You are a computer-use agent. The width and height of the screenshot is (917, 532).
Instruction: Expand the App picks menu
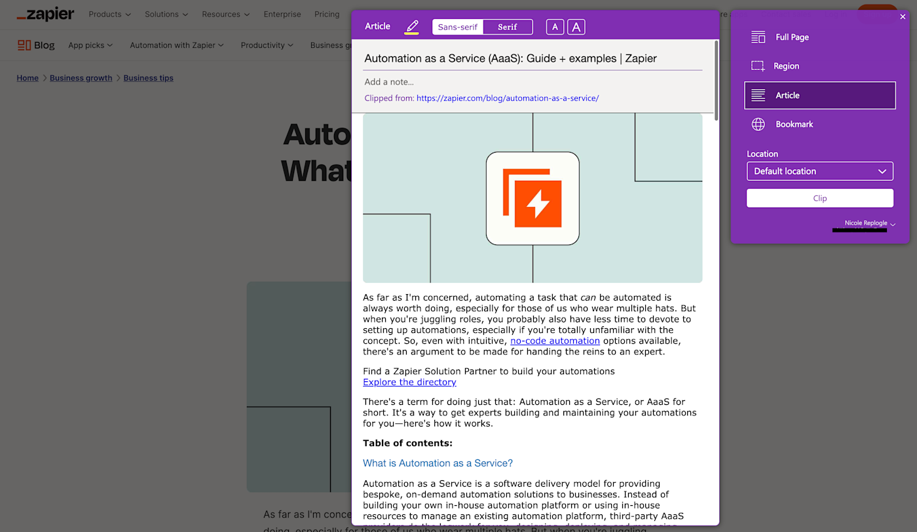pos(90,45)
